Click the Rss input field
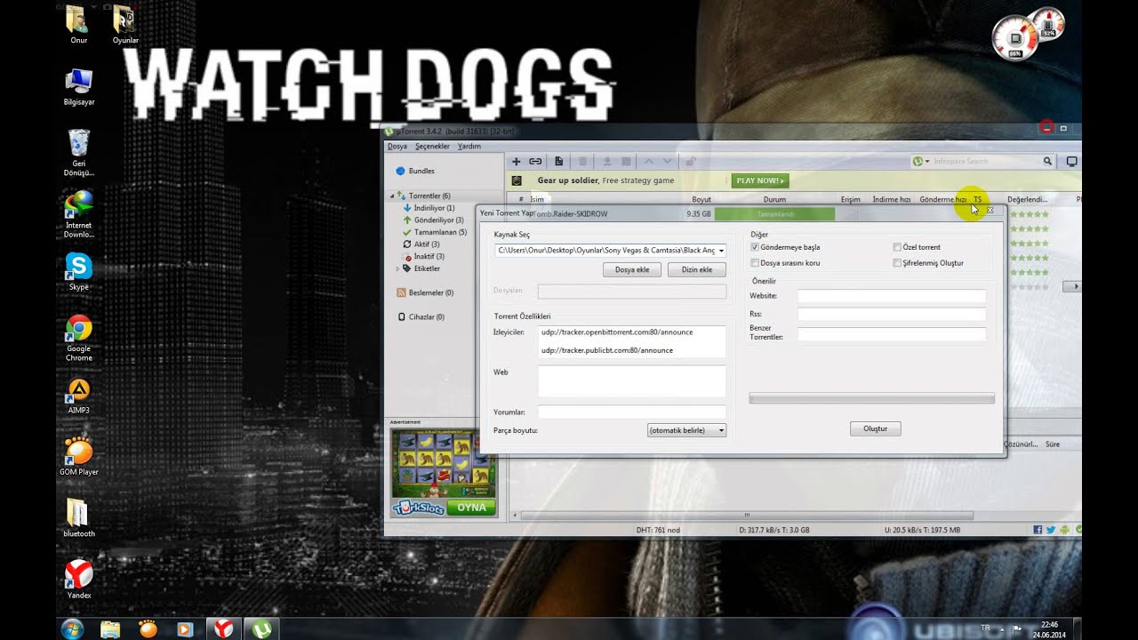 (892, 314)
